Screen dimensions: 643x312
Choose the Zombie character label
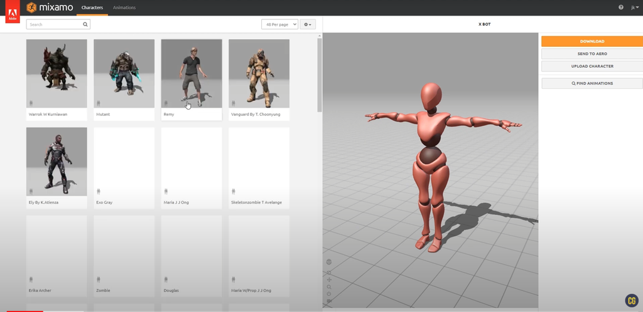[x=103, y=290]
